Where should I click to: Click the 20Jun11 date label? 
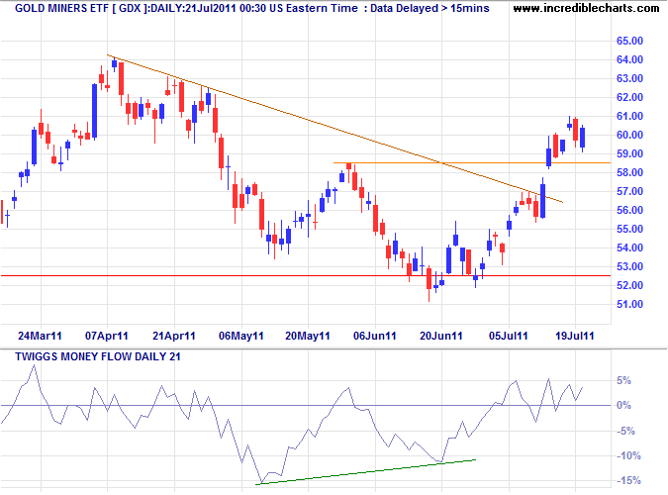point(441,336)
